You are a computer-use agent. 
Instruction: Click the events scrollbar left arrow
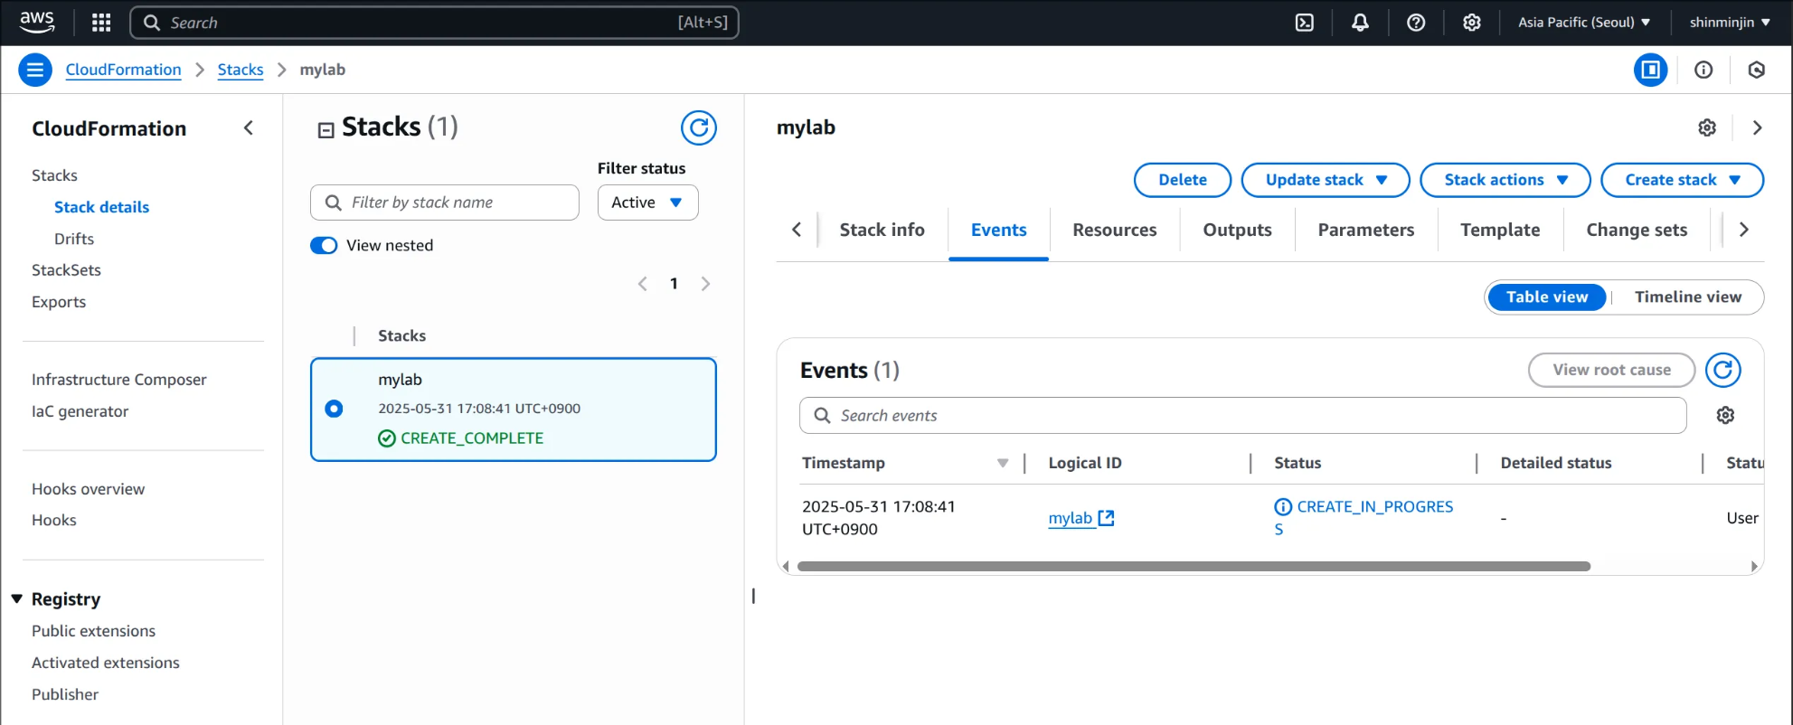[785, 567]
